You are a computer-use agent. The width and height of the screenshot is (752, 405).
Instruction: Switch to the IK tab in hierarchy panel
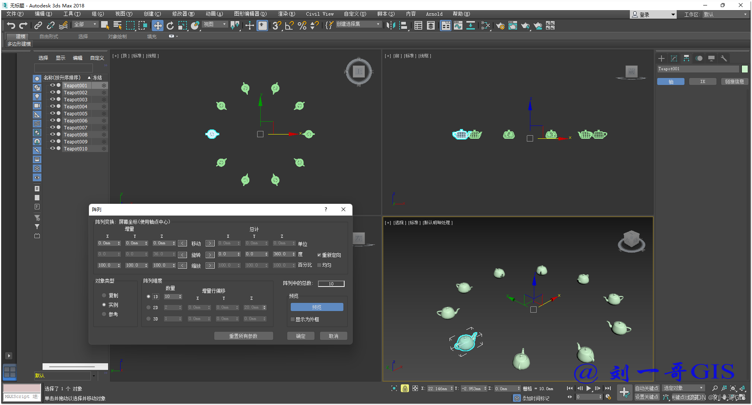[x=702, y=81]
